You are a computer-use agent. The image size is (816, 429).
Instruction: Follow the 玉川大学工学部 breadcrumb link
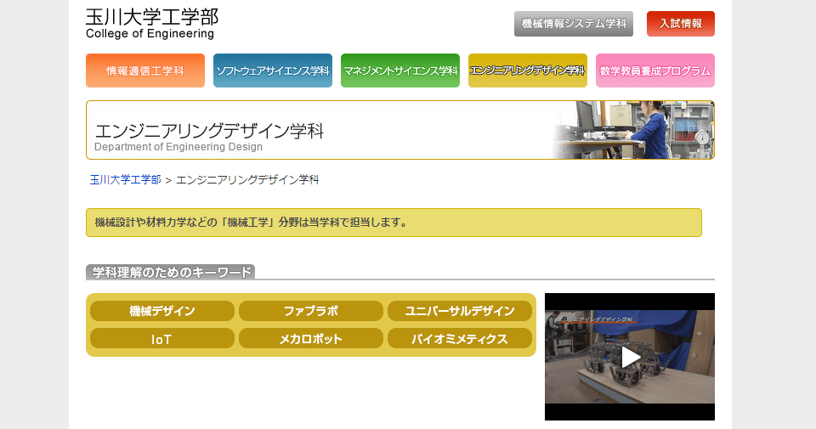click(x=125, y=180)
